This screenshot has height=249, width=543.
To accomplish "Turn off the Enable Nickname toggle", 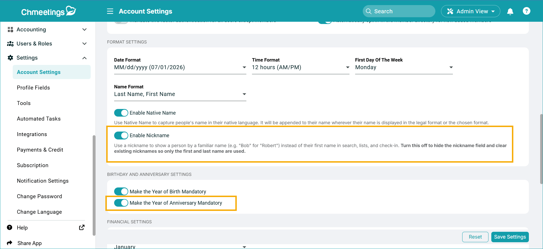I will coord(121,136).
